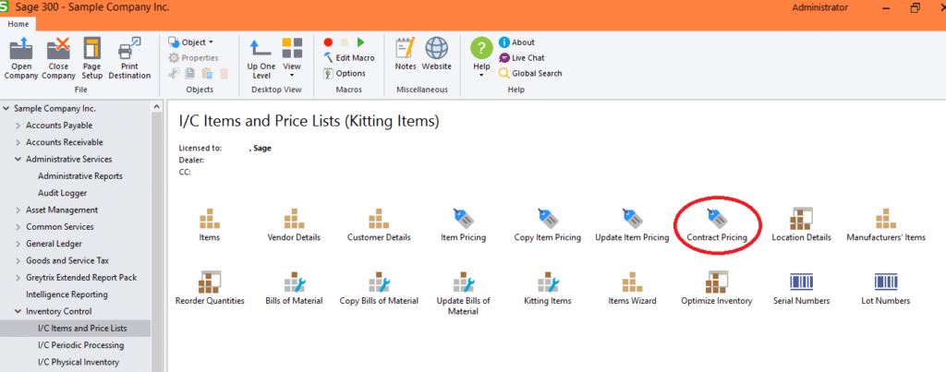Expand Asset Management
The height and width of the screenshot is (372, 946).
pyautogui.click(x=18, y=210)
